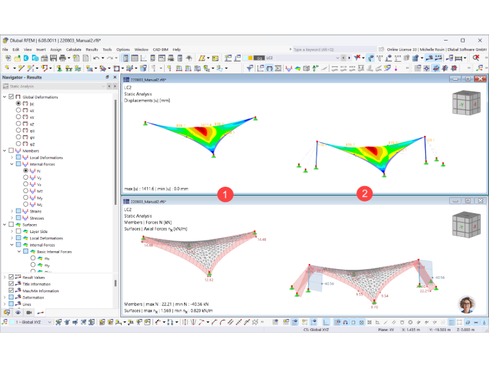Click the new line tool icon
Screen dimensions: 489x367
(21, 68)
